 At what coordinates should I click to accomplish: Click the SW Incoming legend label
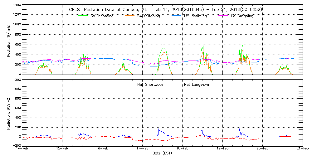tap(102, 16)
